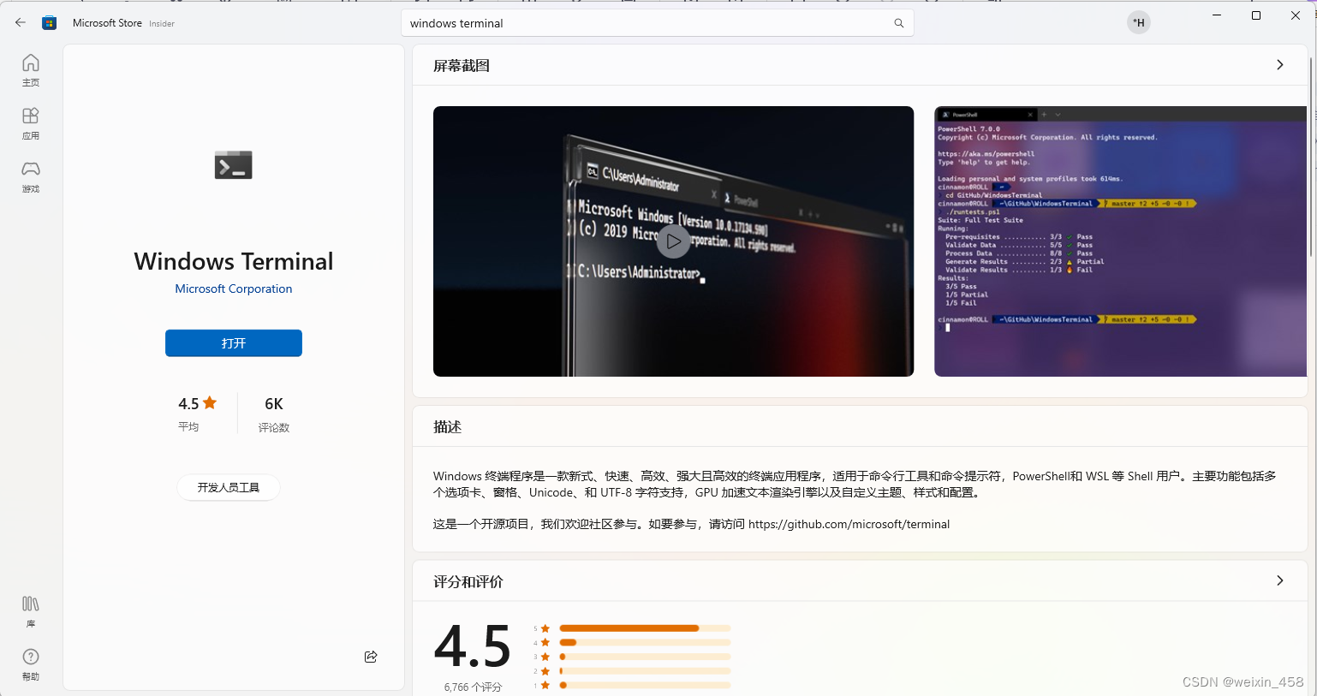Click the search magnifier icon
Image resolution: width=1317 pixels, height=696 pixels.
coord(897,23)
